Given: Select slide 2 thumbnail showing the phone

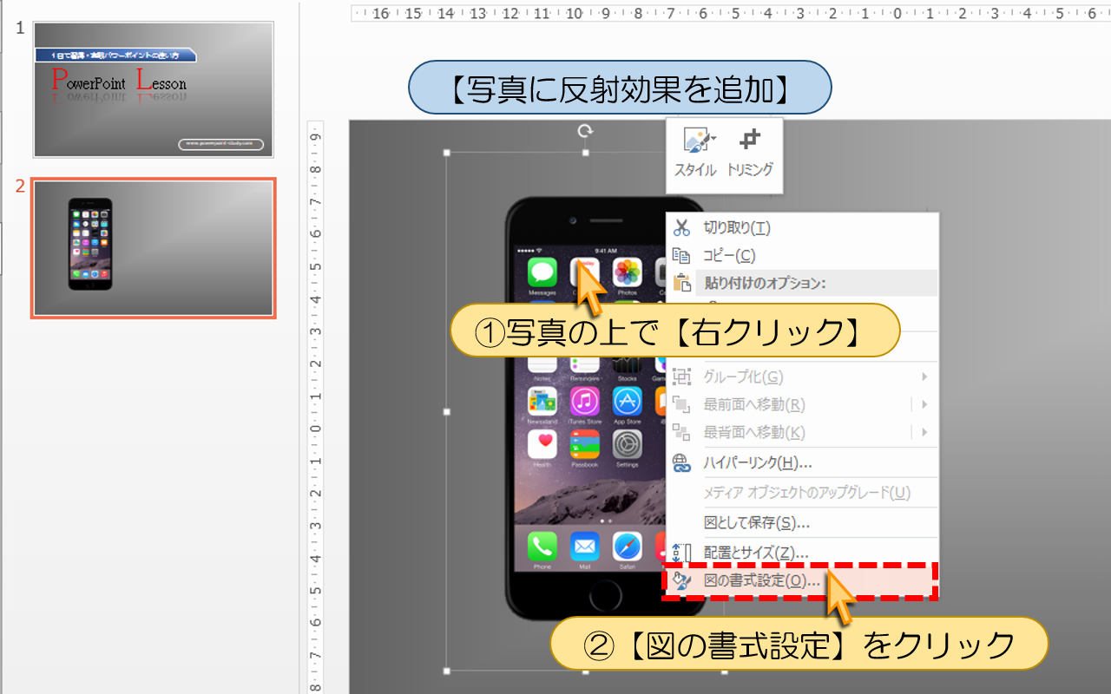Looking at the screenshot, I should [154, 249].
